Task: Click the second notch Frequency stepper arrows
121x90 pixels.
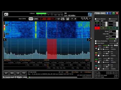Action: coord(117,25)
